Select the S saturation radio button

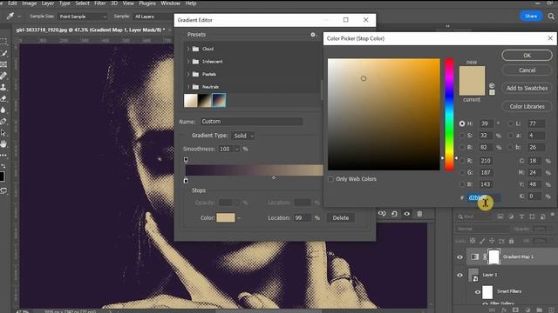(x=462, y=136)
